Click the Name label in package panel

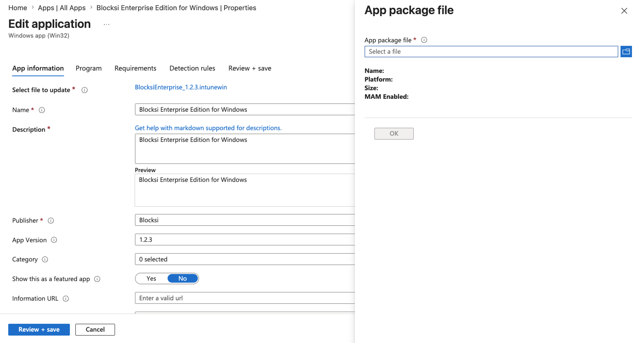(374, 71)
